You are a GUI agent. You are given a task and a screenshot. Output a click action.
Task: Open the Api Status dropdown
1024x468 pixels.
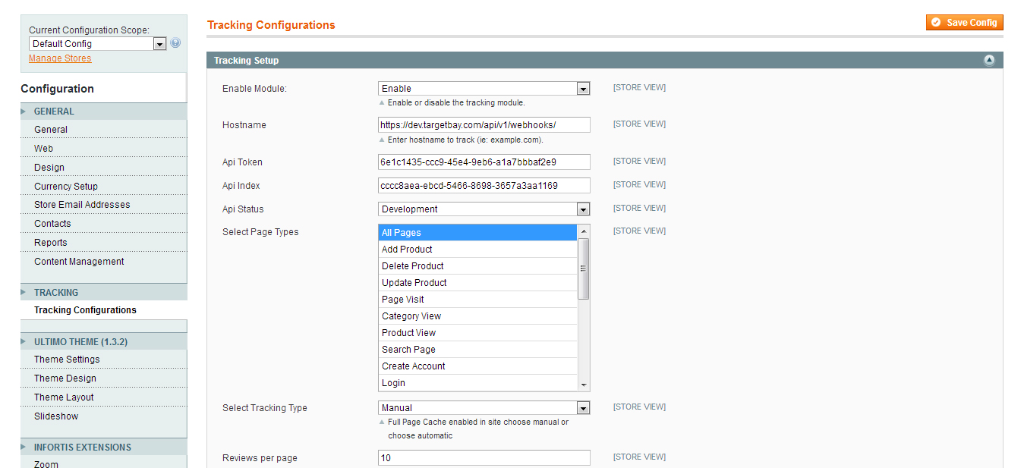[582, 209]
